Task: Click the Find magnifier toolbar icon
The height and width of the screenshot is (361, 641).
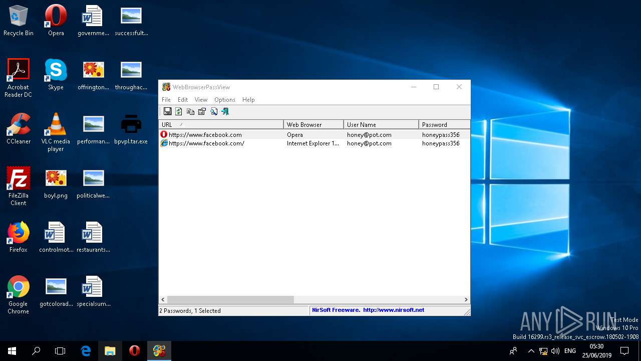Action: 214,111
